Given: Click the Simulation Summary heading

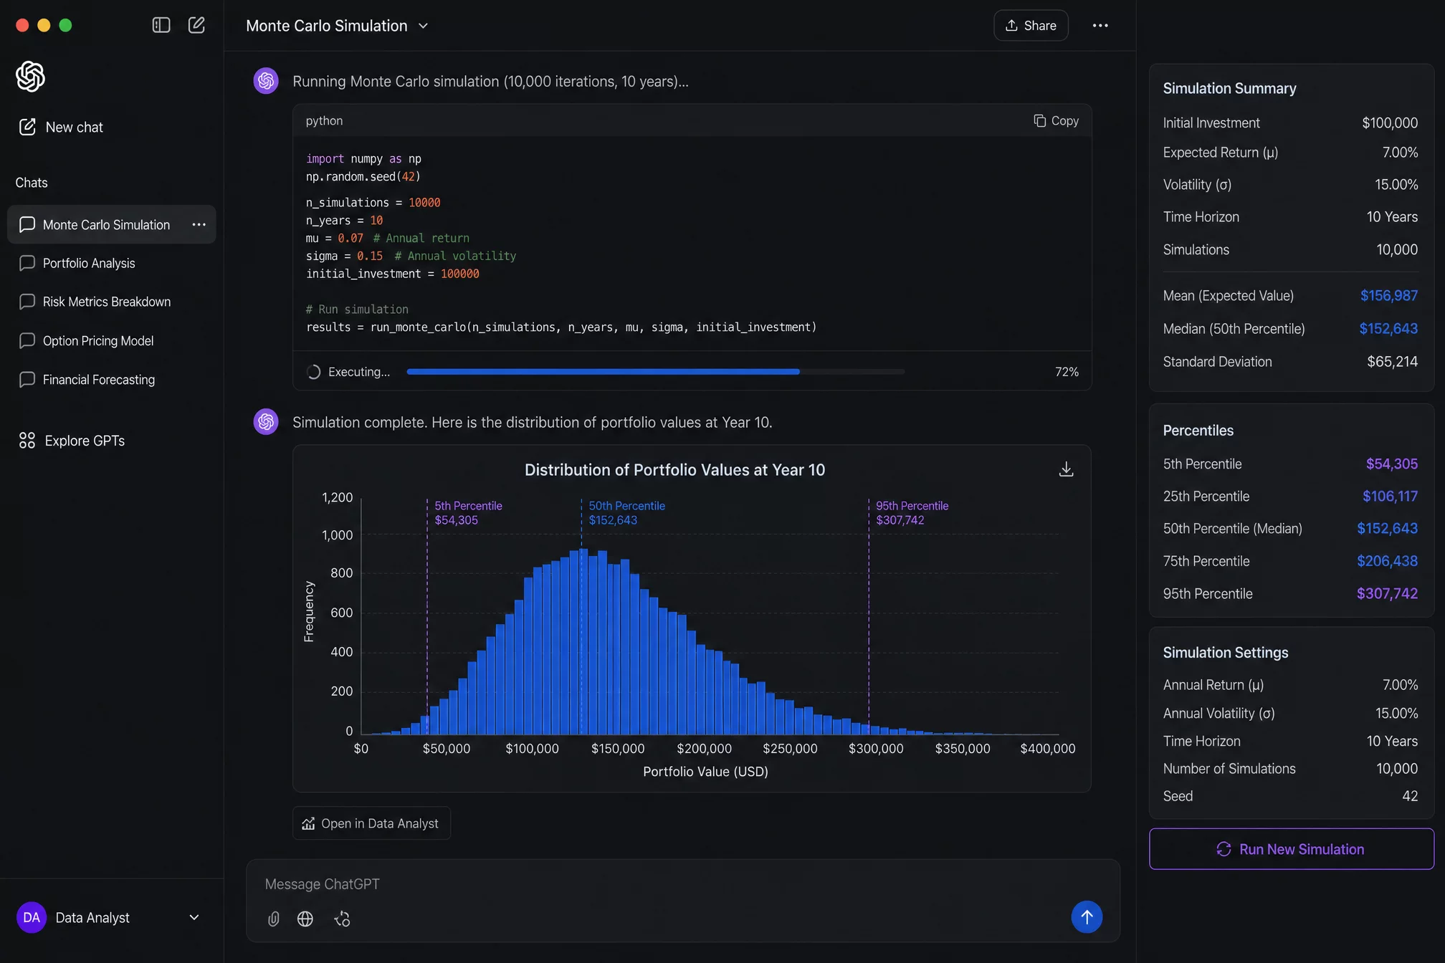Looking at the screenshot, I should [x=1229, y=88].
